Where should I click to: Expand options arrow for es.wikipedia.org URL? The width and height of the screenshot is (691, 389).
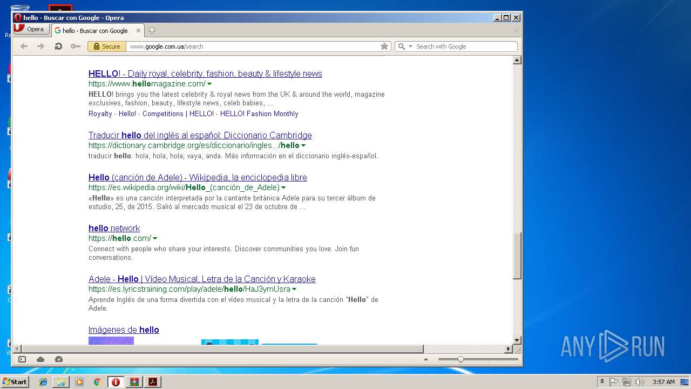click(x=284, y=188)
